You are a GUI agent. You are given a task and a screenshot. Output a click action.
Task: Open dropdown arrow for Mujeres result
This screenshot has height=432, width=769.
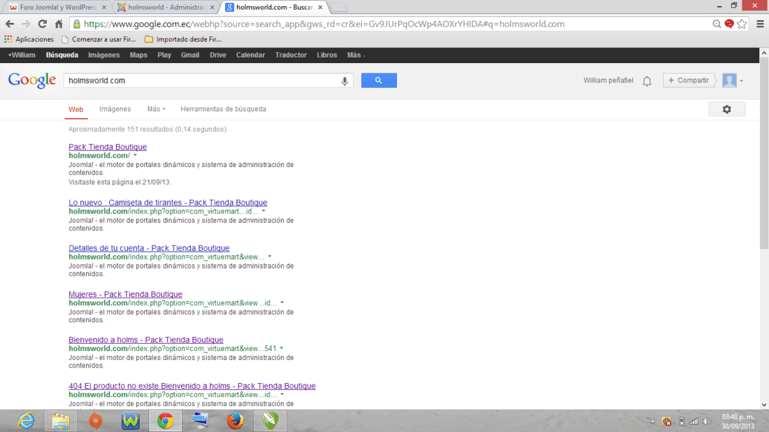[x=282, y=303]
